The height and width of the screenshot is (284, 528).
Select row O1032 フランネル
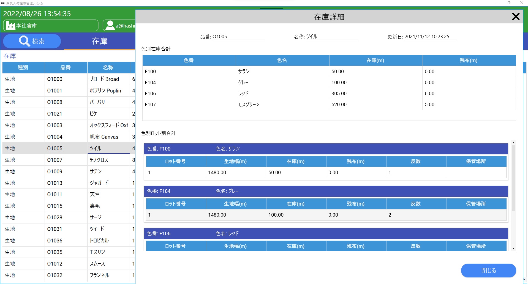pos(69,275)
